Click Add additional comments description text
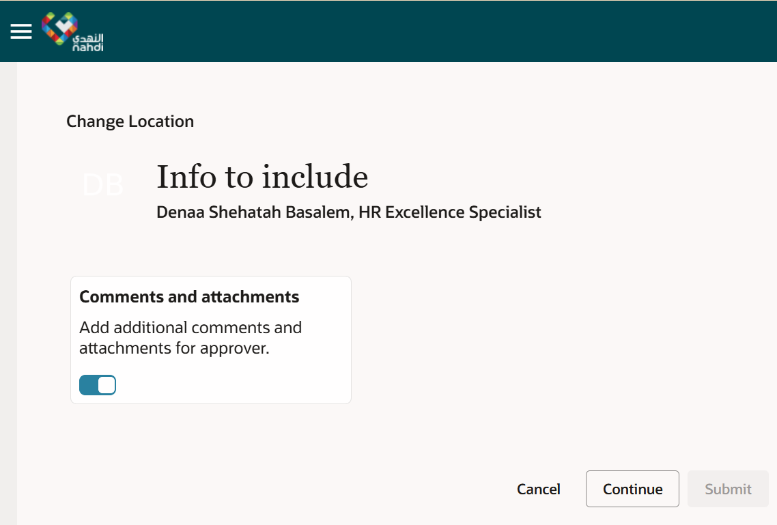Image resolution: width=777 pixels, height=525 pixels. pyautogui.click(x=190, y=338)
